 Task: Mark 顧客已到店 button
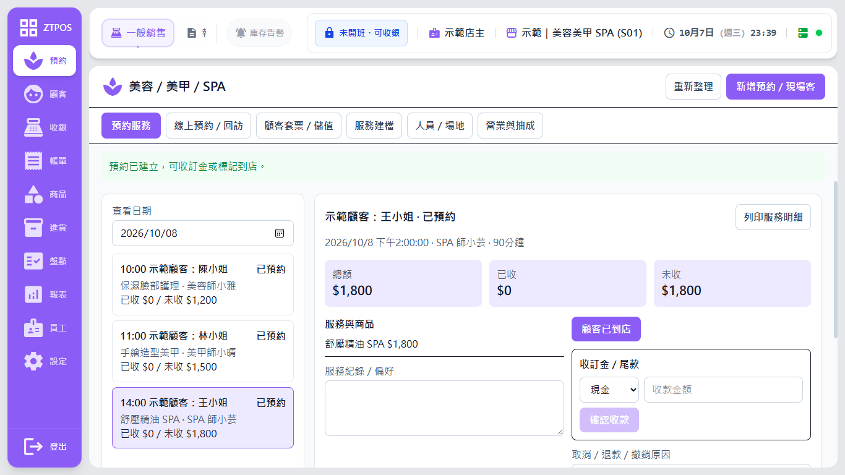pos(606,329)
